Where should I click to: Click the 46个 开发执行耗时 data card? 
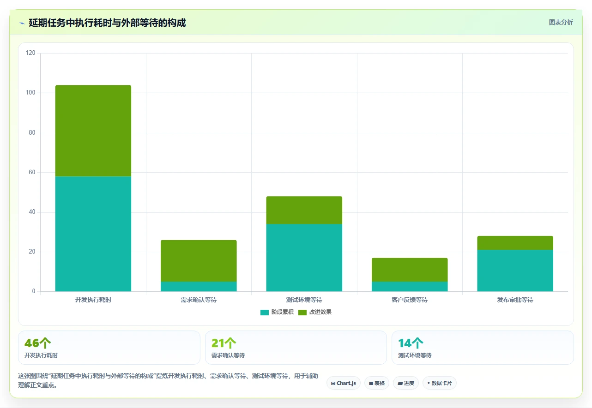click(x=109, y=348)
